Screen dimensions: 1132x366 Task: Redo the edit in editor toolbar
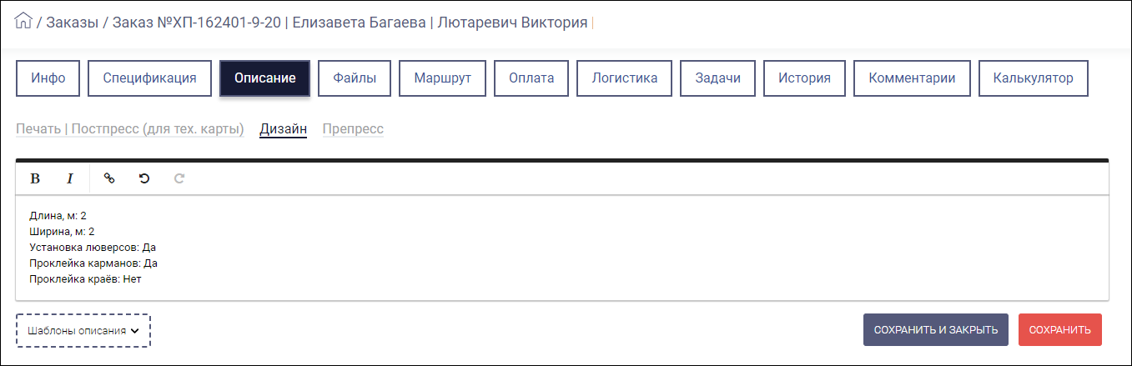[179, 178]
